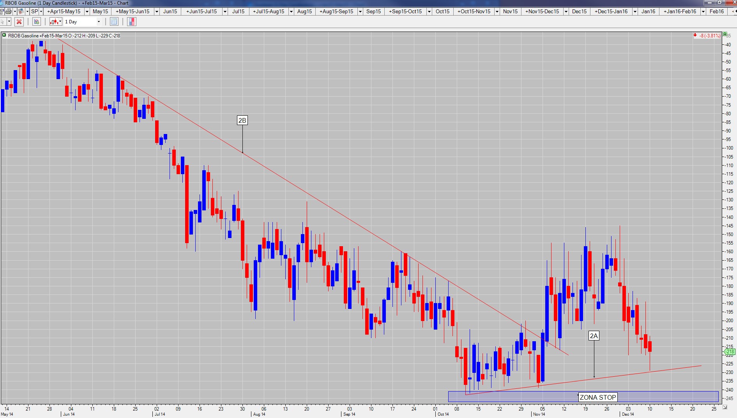
Task: Expand dropdown beside +Sep15-Oct15 tab
Action: 429,12
